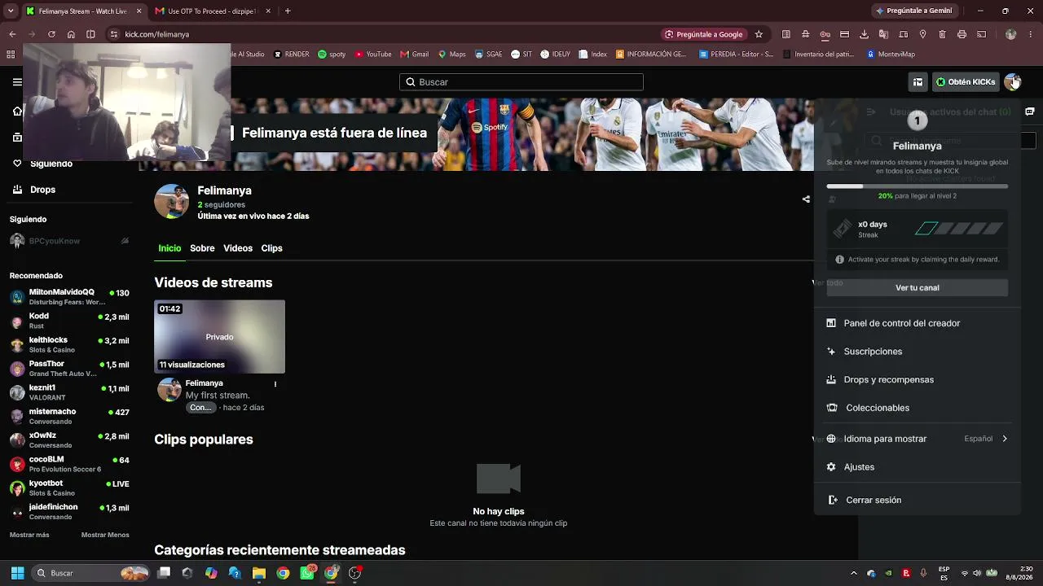Open the Gmail bookmark

(414, 55)
